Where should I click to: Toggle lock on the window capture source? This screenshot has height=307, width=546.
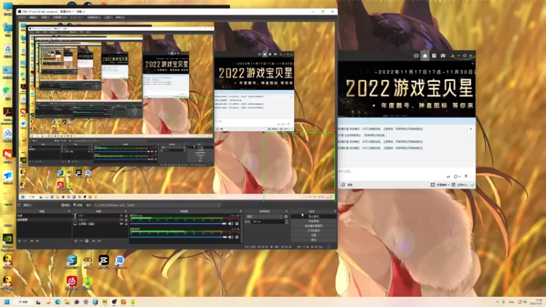tap(126, 220)
